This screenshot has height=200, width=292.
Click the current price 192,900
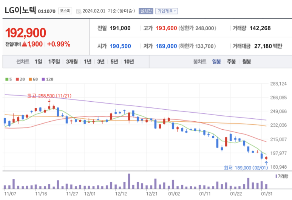click(x=26, y=33)
